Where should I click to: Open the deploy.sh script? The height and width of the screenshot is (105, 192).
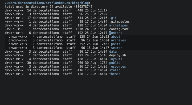coord(117,55)
